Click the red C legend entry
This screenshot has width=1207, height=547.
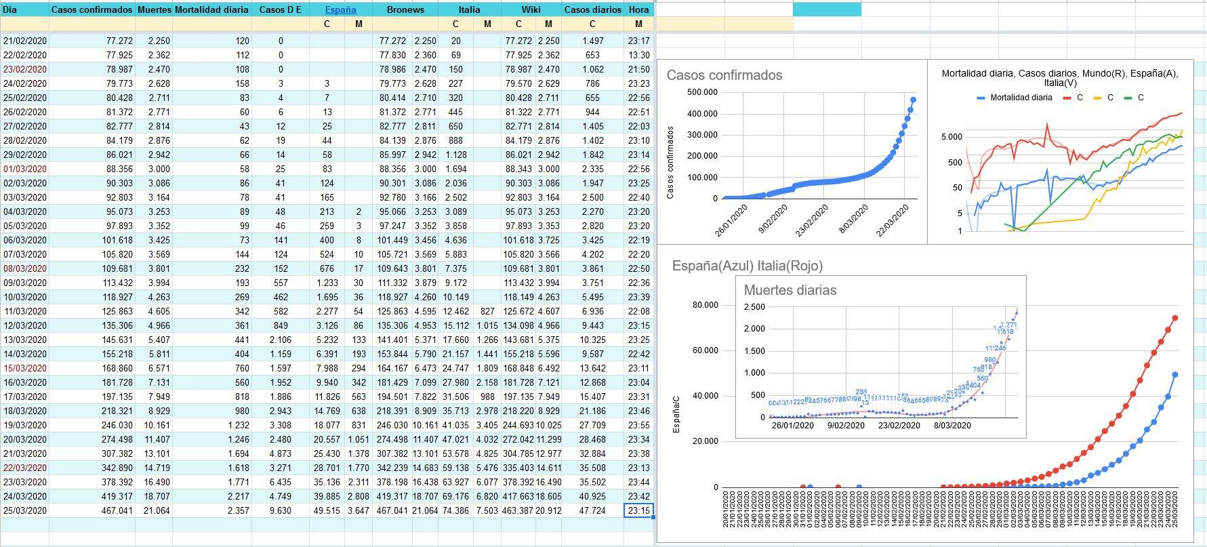pyautogui.click(x=1073, y=98)
